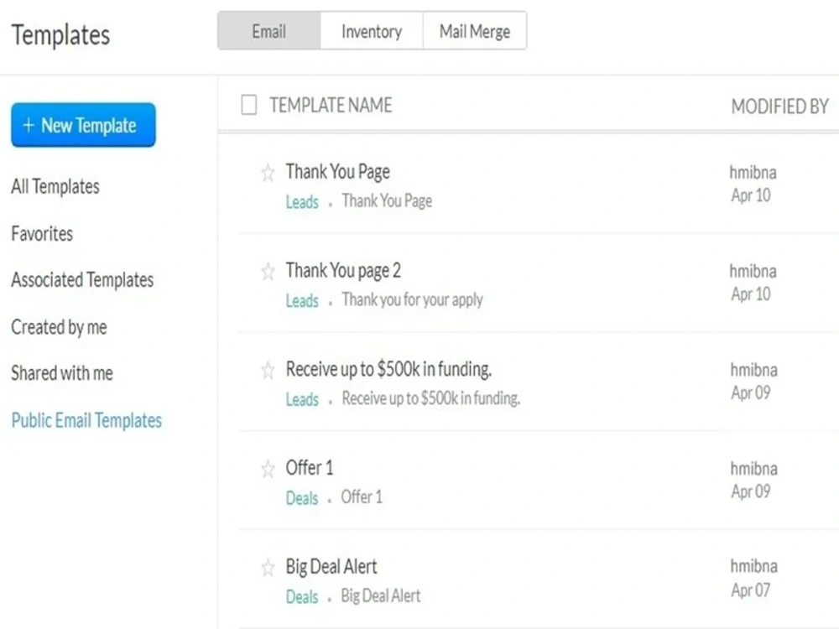Screen dimensions: 839x629
Task: Click the New Template button
Action: pyautogui.click(x=83, y=125)
